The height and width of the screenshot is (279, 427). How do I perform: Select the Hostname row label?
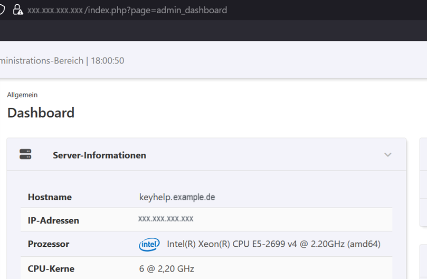[50, 197]
